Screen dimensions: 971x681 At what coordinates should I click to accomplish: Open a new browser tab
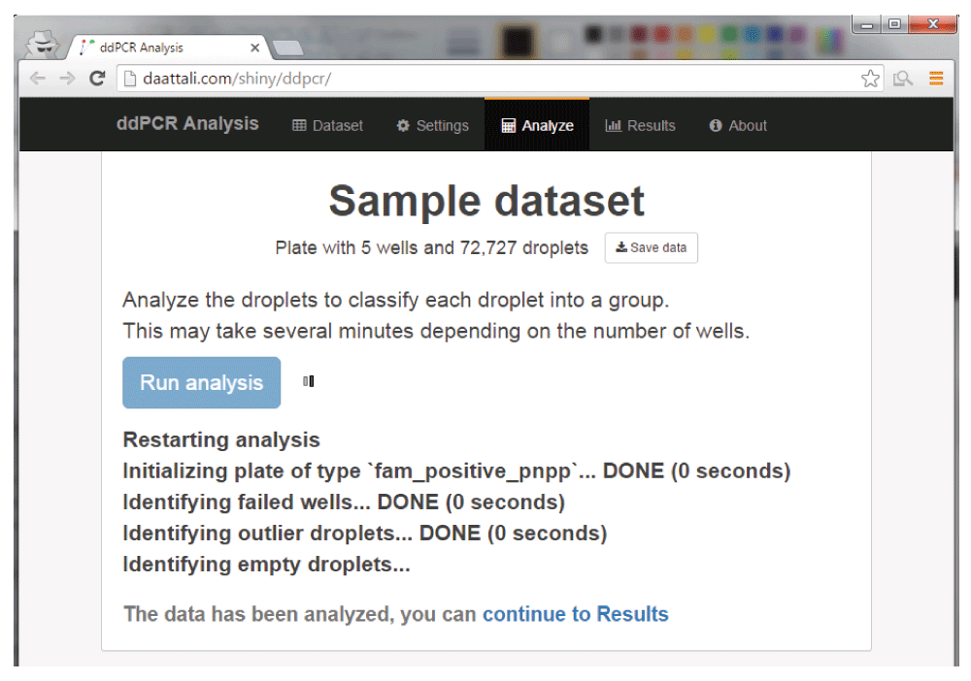(x=289, y=48)
